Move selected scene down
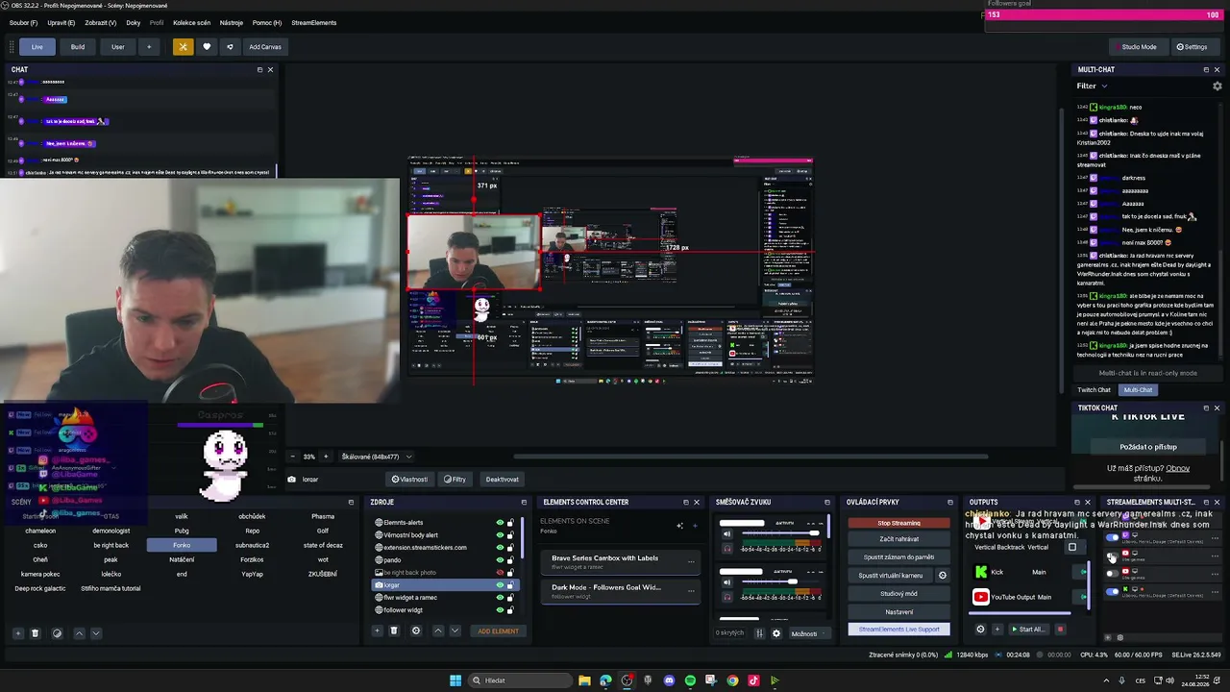 (95, 633)
